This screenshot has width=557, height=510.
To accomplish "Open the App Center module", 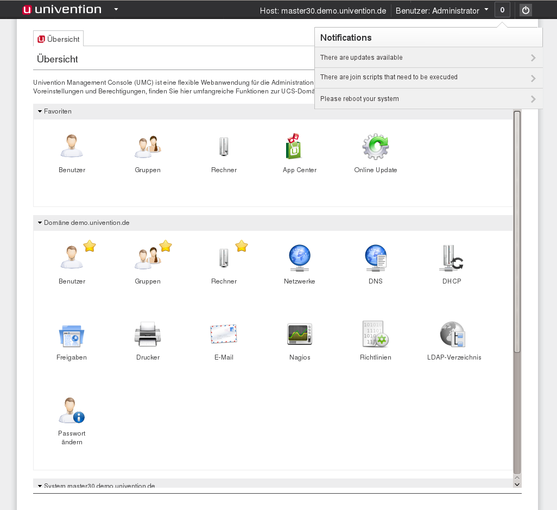I will [299, 148].
